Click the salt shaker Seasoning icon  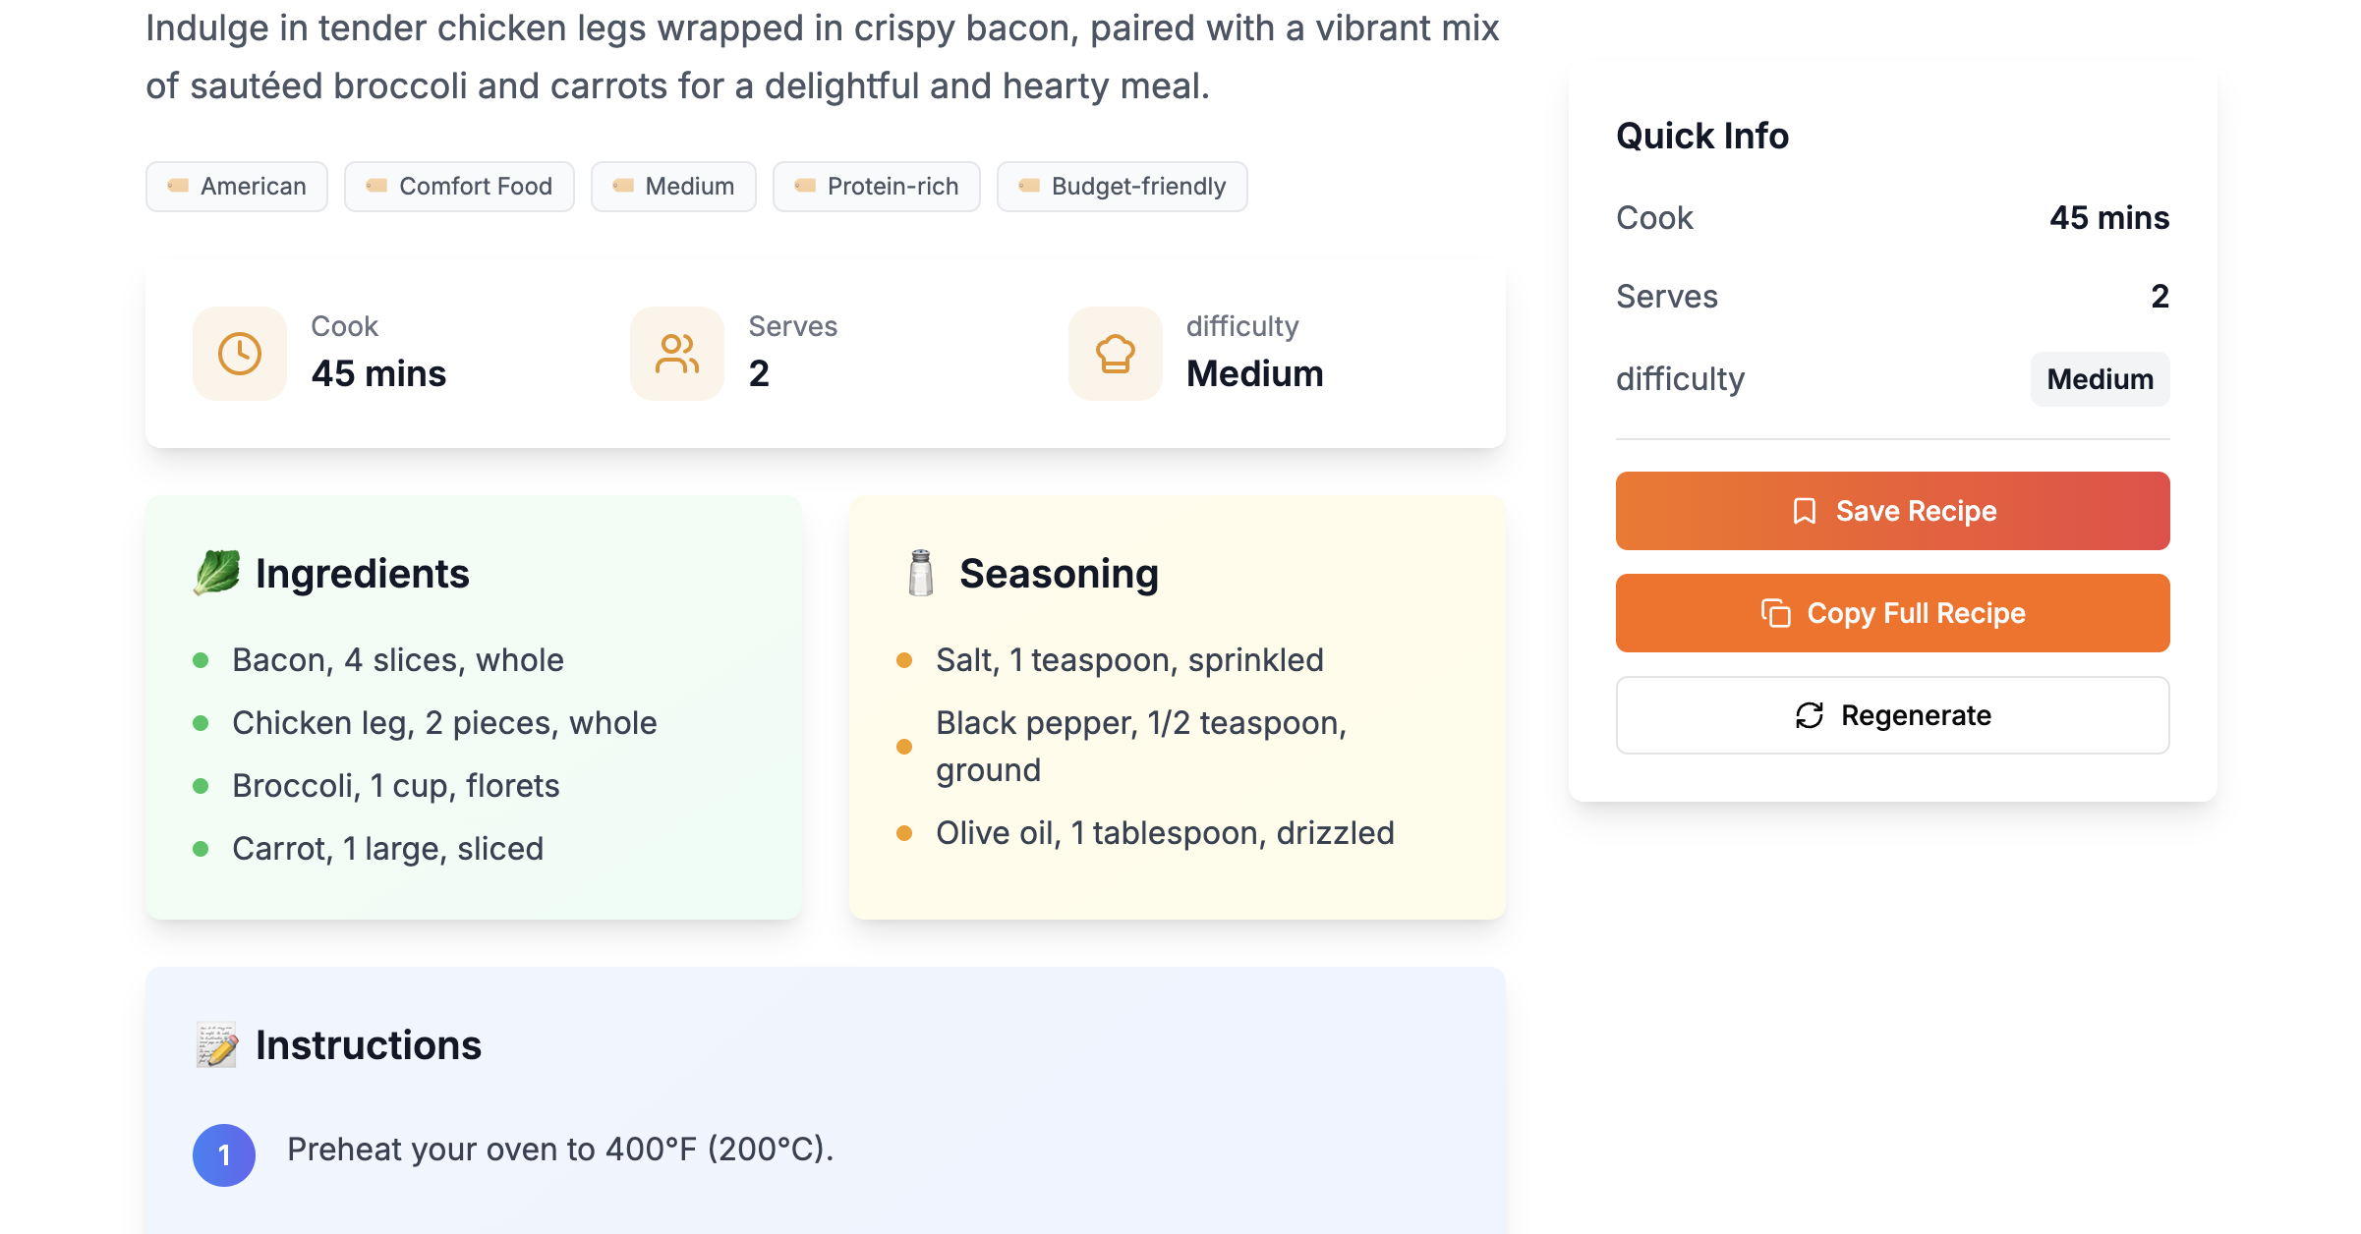pyautogui.click(x=921, y=573)
